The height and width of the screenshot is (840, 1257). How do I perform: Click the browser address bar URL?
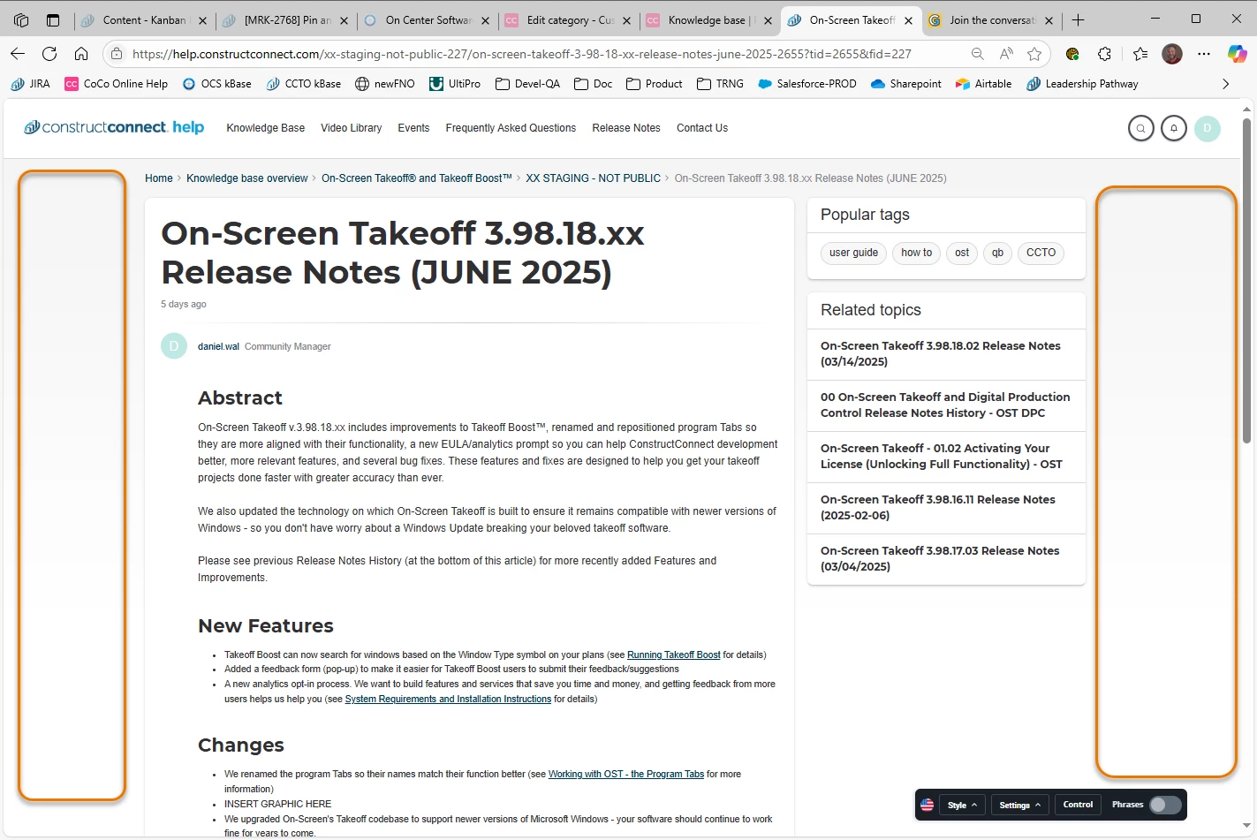521,54
